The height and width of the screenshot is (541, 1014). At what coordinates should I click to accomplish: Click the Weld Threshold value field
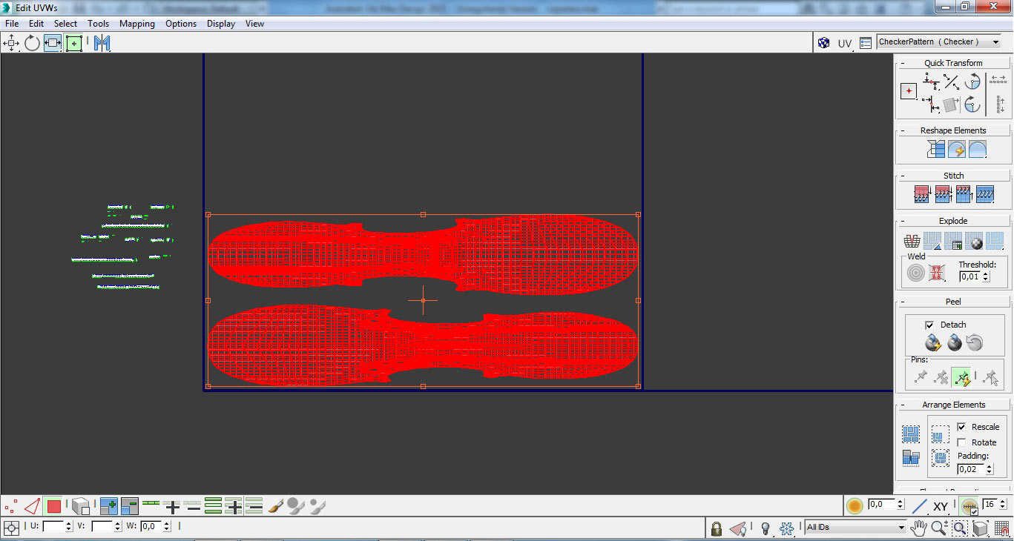tap(969, 276)
